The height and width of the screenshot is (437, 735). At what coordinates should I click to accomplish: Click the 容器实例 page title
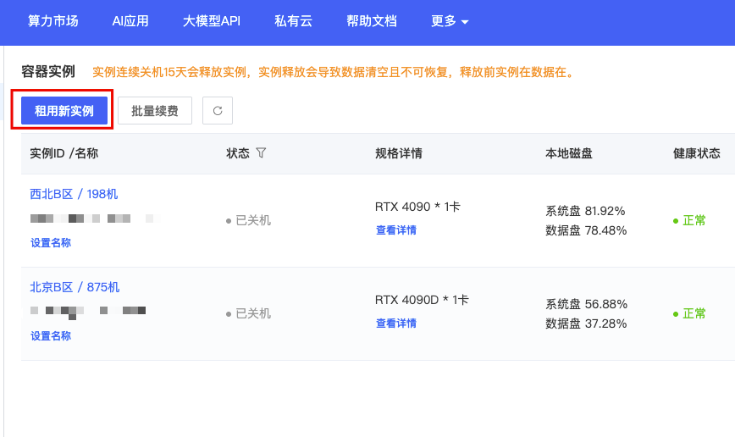coord(47,72)
